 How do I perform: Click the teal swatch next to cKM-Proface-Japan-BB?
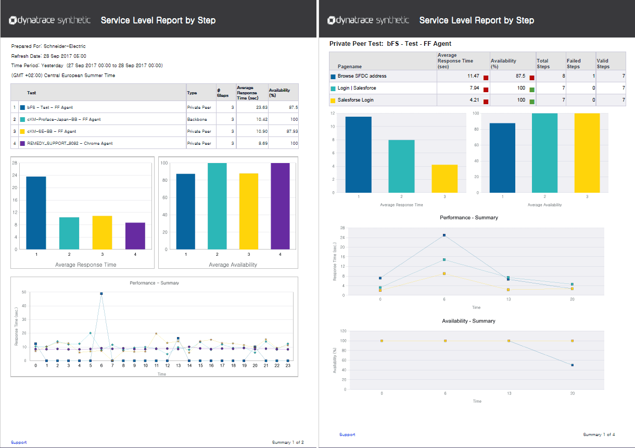click(22, 119)
